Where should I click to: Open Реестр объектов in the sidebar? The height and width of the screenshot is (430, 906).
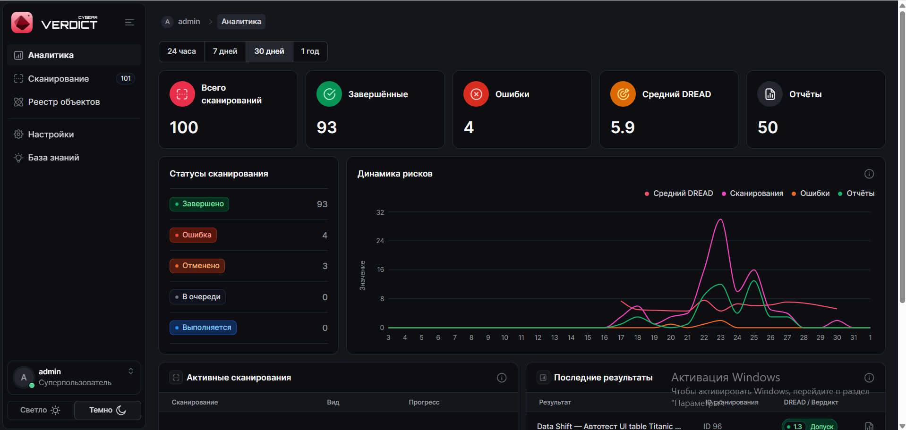click(74, 102)
